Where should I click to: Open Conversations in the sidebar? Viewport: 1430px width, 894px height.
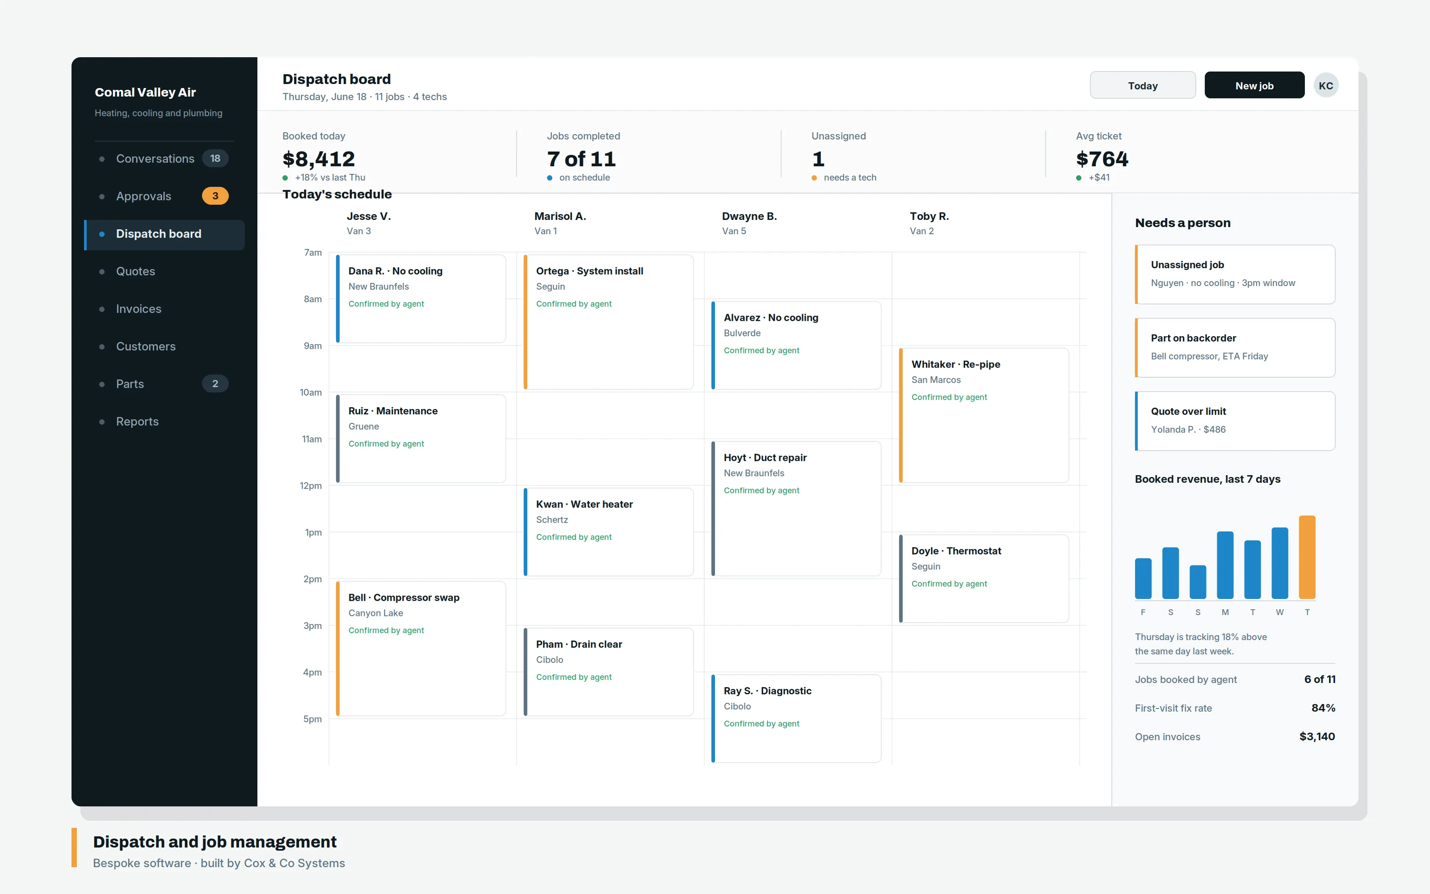coord(164,158)
